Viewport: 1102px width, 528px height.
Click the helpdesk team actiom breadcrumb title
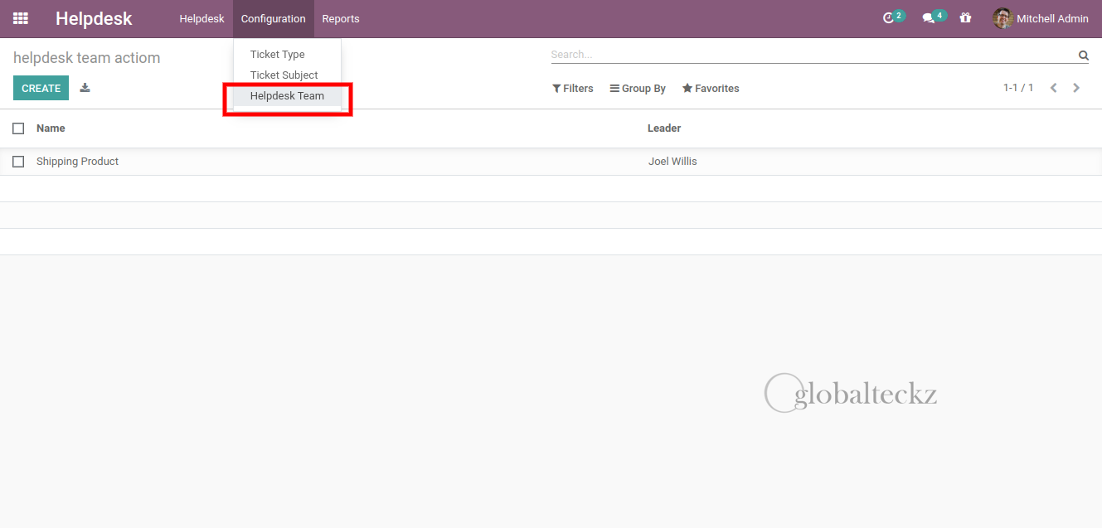coord(87,58)
